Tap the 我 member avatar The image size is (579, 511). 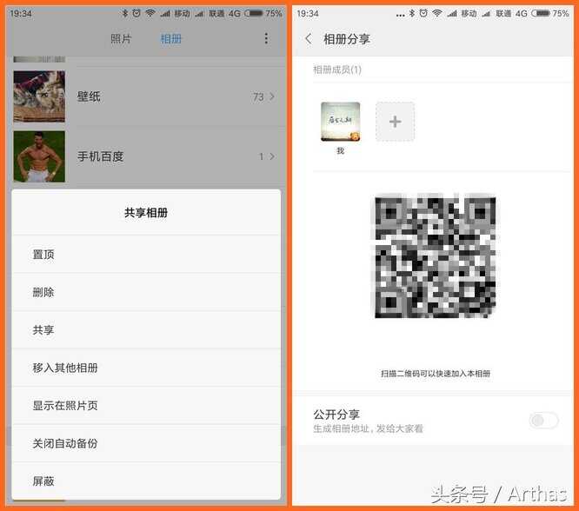(x=341, y=122)
